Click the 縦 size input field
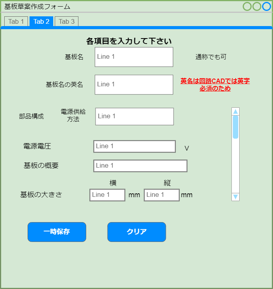This screenshot has height=289, width=273. (162, 195)
